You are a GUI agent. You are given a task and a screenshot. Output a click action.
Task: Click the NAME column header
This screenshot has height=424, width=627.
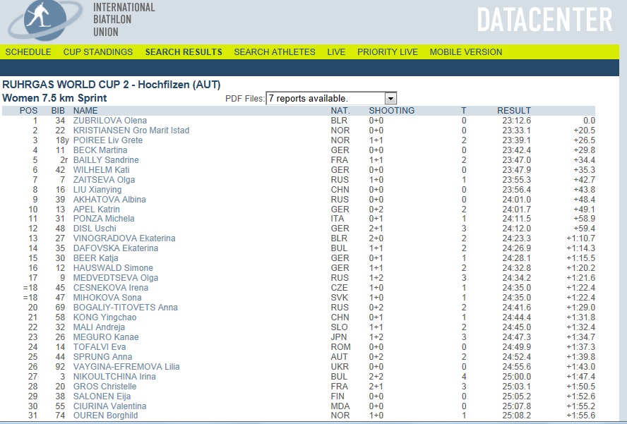[85, 111]
